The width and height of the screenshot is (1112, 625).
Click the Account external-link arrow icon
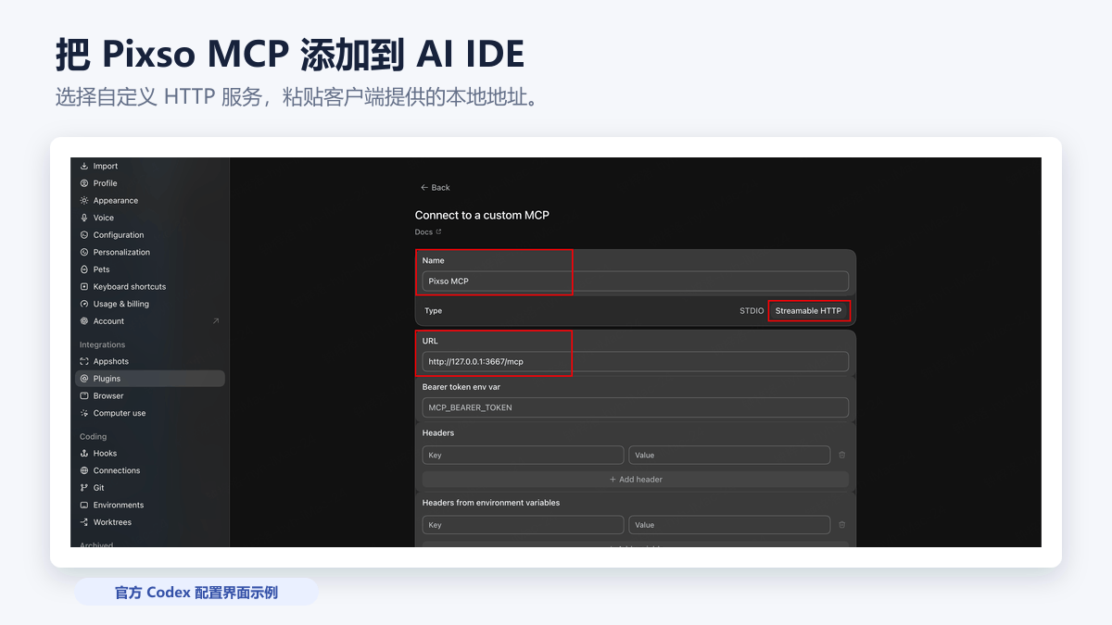[216, 321]
